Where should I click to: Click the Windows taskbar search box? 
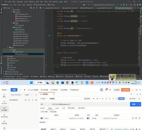[x=40, y=83]
